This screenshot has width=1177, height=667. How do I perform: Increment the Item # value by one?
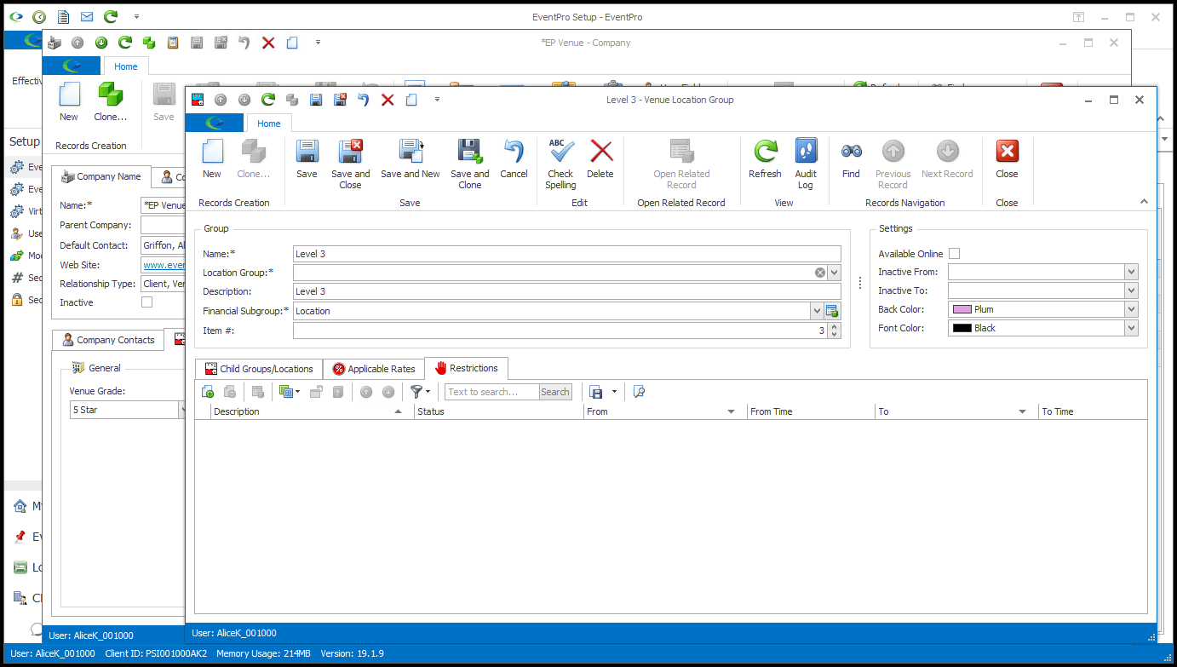tap(834, 326)
